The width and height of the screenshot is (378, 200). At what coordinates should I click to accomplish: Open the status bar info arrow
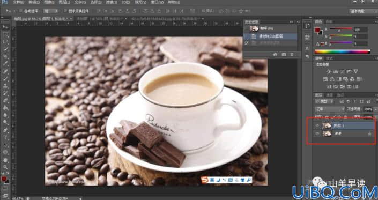81,198
